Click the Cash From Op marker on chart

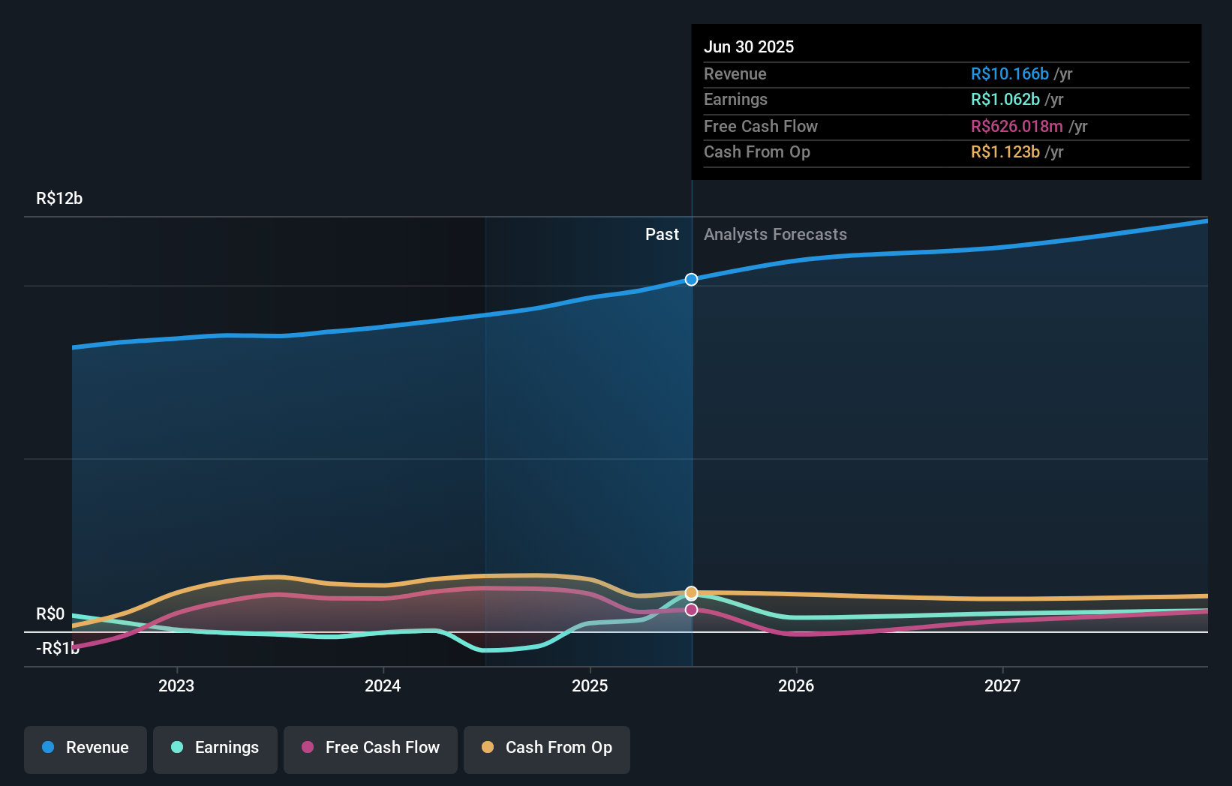[691, 592]
